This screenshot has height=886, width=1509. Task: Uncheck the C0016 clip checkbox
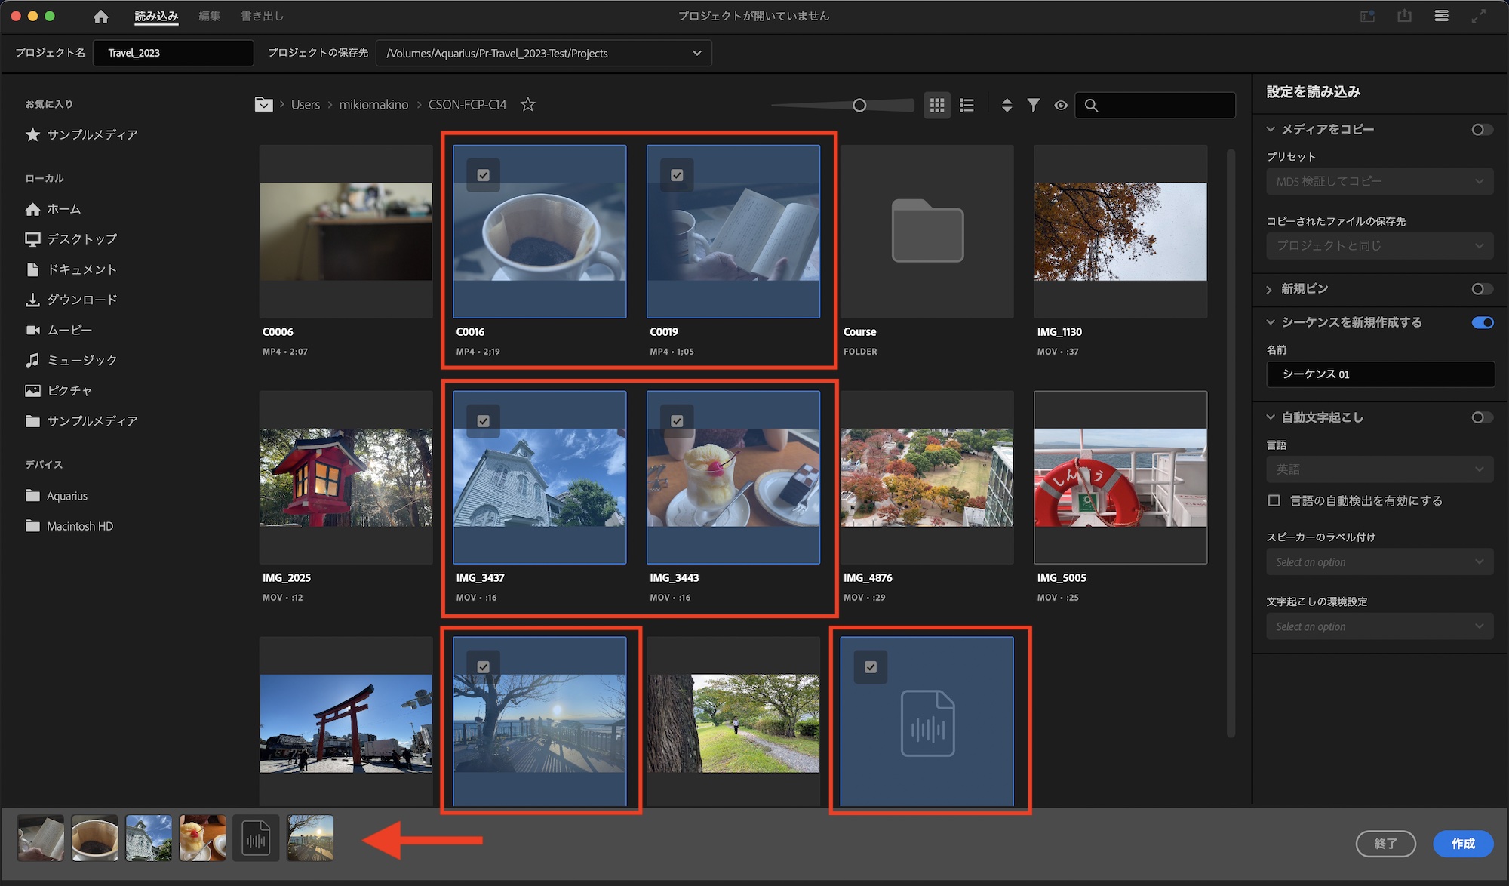pos(484,175)
